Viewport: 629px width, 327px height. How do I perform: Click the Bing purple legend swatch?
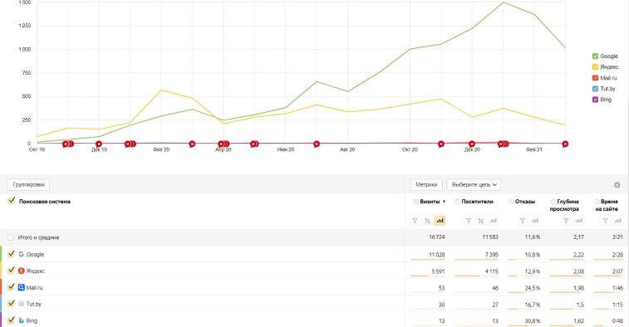(595, 100)
